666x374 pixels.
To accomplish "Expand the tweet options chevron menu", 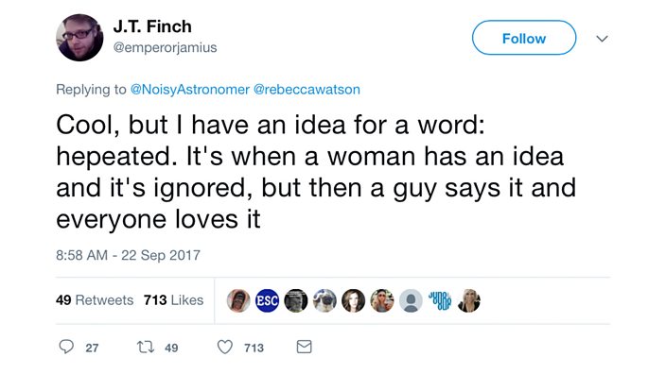I will [602, 39].
